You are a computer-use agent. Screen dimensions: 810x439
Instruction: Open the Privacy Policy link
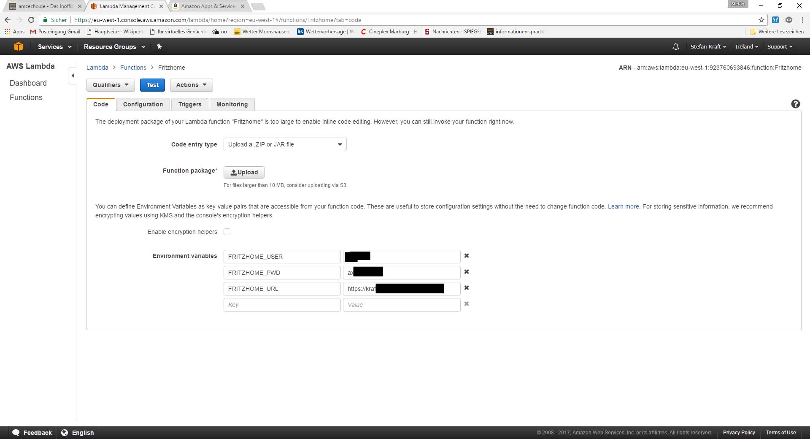tap(739, 433)
